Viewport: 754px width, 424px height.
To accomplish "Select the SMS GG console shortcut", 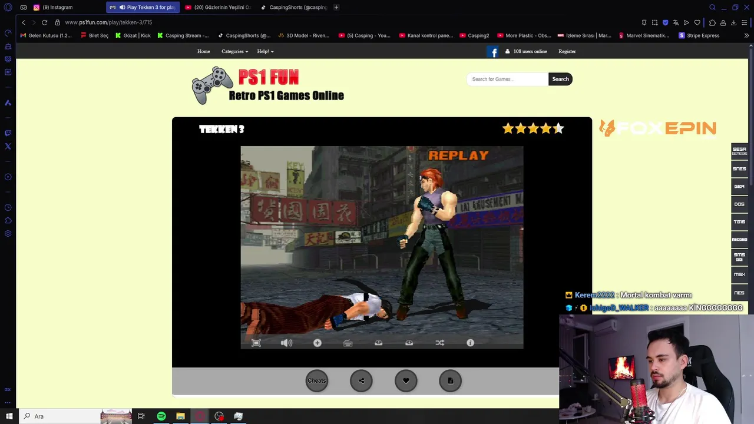I will (x=739, y=257).
